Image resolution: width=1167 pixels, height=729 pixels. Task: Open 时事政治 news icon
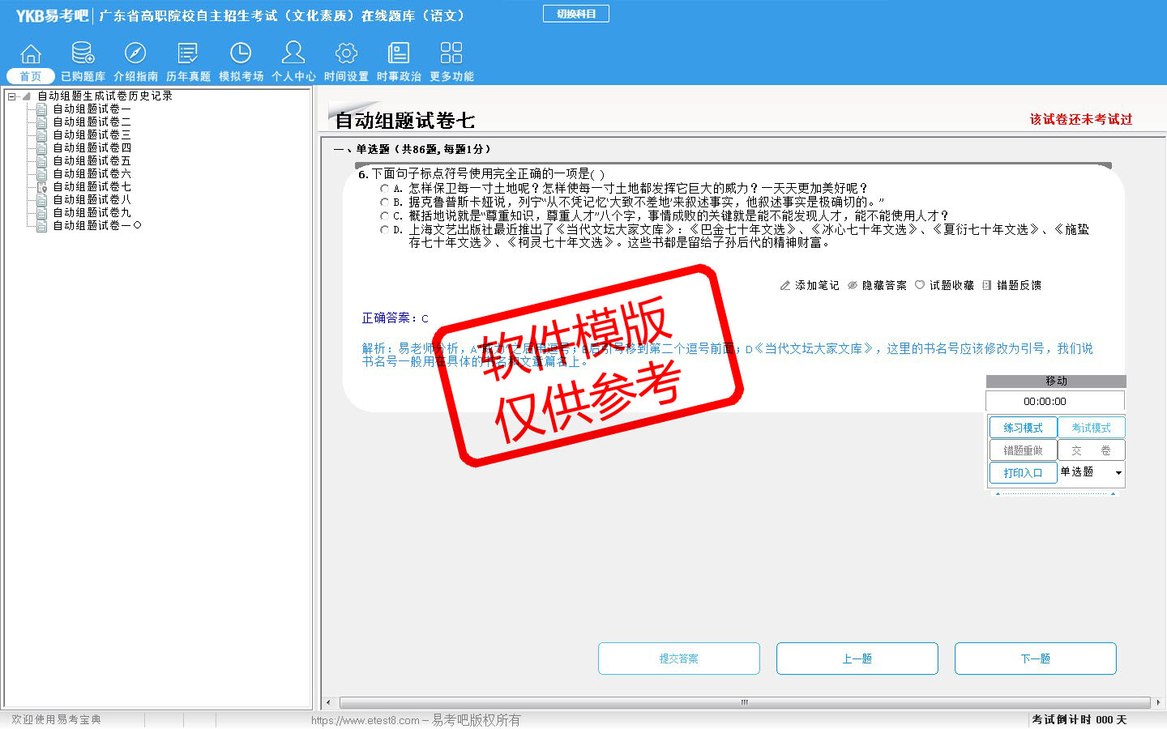[x=399, y=54]
